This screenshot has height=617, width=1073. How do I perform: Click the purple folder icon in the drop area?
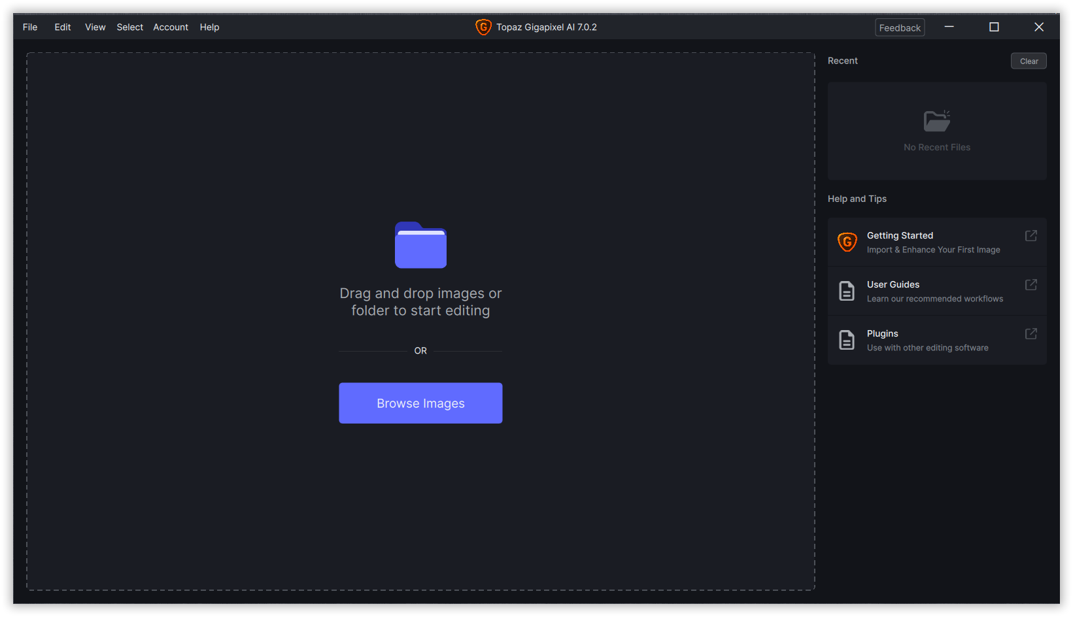[x=420, y=245]
